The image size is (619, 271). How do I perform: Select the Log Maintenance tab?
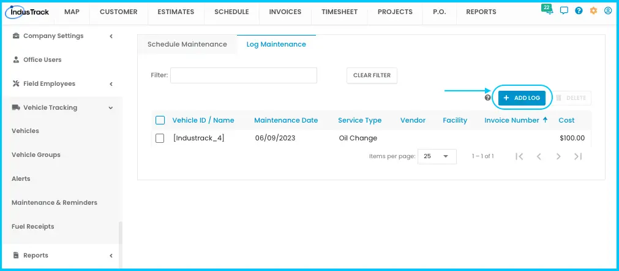[276, 44]
